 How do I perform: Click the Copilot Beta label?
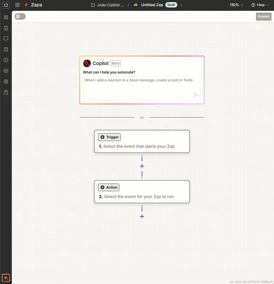[116, 63]
